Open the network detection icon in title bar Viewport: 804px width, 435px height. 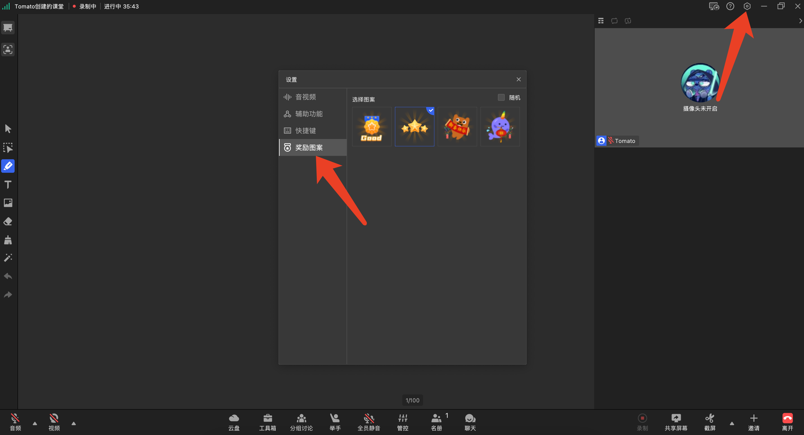click(x=714, y=6)
